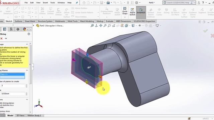The image size is (214, 120).
Task: Switch to the Mold Tools tab
Action: pyautogui.click(x=73, y=21)
